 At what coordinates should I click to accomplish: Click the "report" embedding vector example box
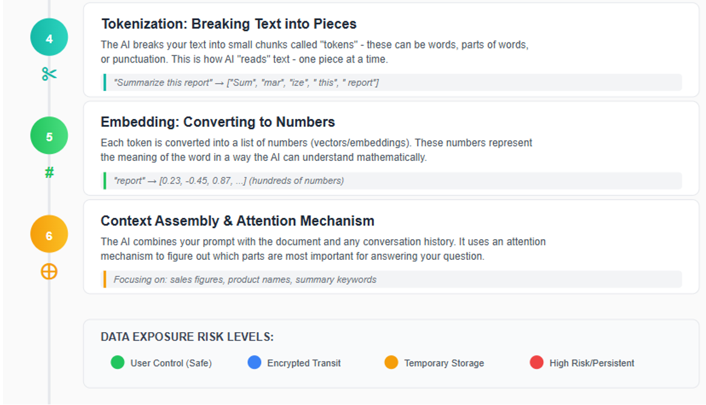pyautogui.click(x=392, y=181)
